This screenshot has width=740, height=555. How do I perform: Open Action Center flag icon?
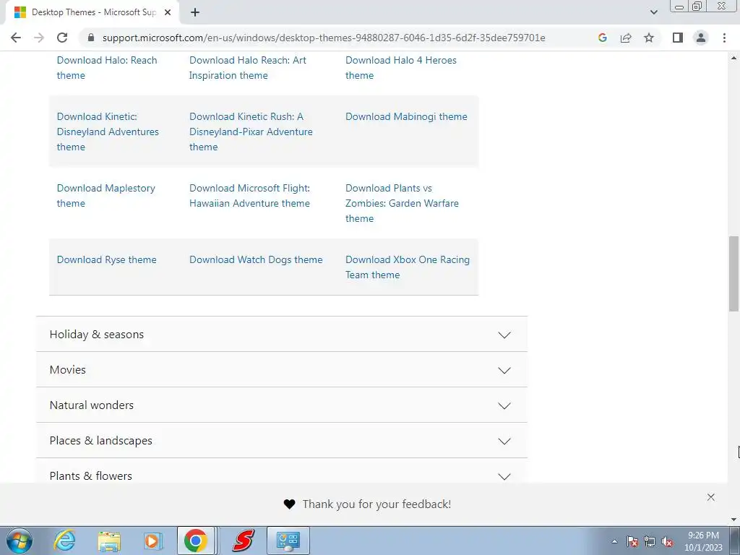click(x=632, y=541)
